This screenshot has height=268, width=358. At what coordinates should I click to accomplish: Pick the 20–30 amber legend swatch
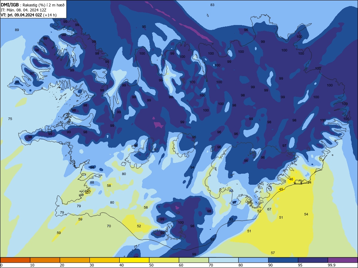(x=75, y=260)
